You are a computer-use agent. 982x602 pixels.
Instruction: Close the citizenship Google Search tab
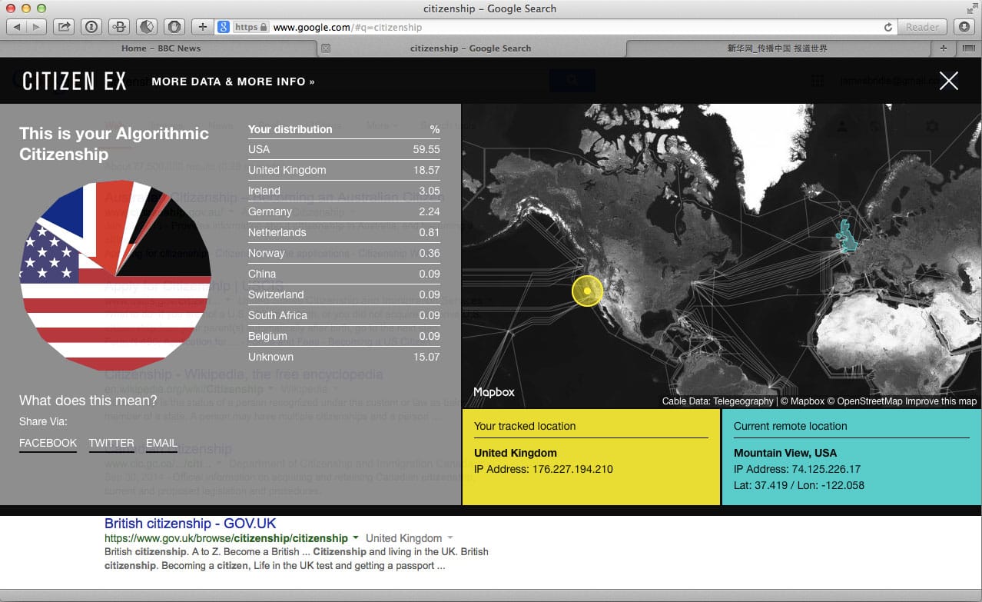tap(326, 48)
